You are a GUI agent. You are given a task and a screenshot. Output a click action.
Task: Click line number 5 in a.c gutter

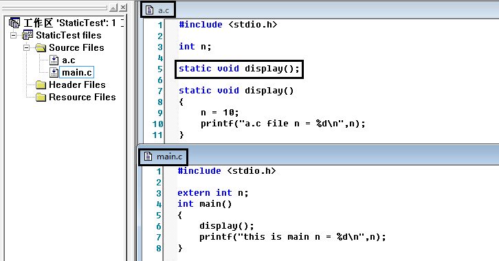click(x=160, y=69)
